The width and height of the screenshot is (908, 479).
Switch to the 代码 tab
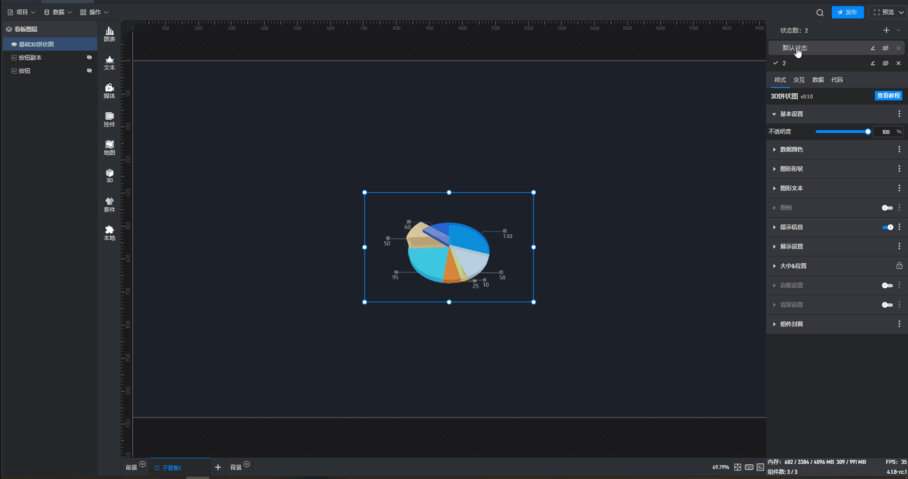837,80
